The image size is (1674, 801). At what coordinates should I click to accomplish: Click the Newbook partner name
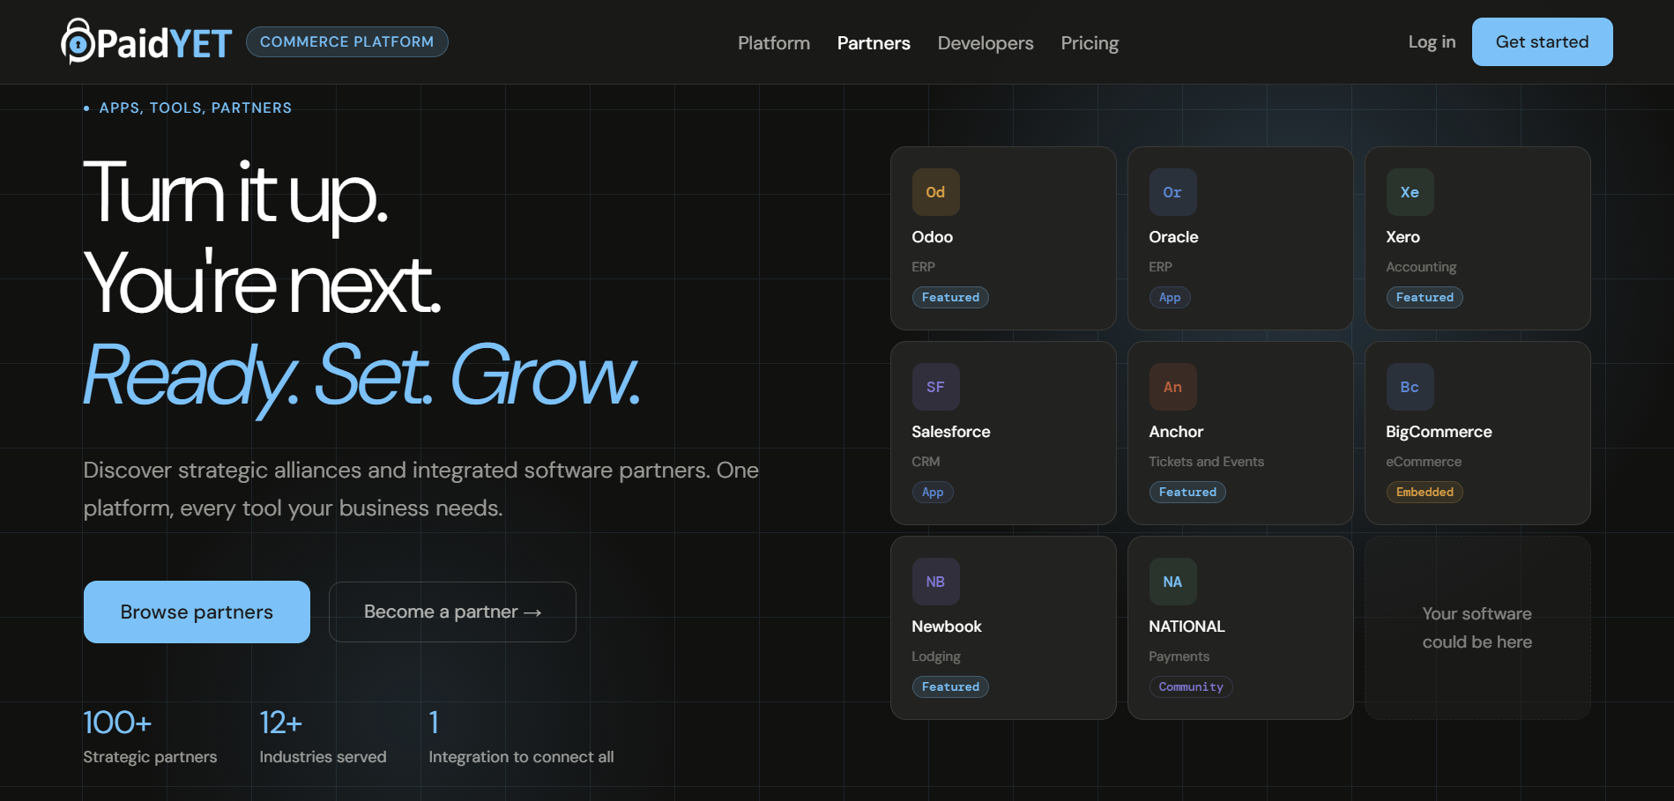pyautogui.click(x=947, y=627)
